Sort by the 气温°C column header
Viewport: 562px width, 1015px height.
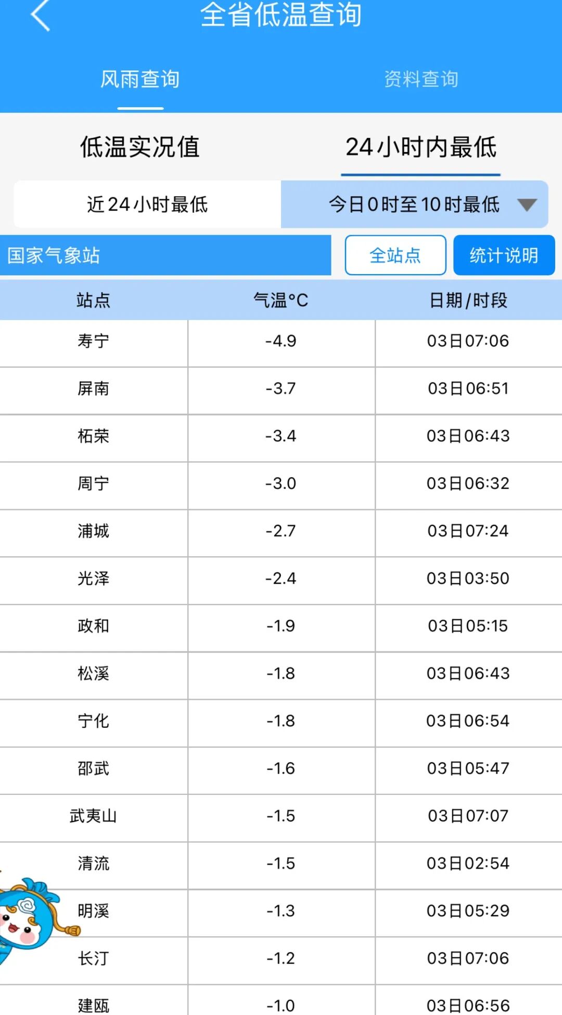281,300
